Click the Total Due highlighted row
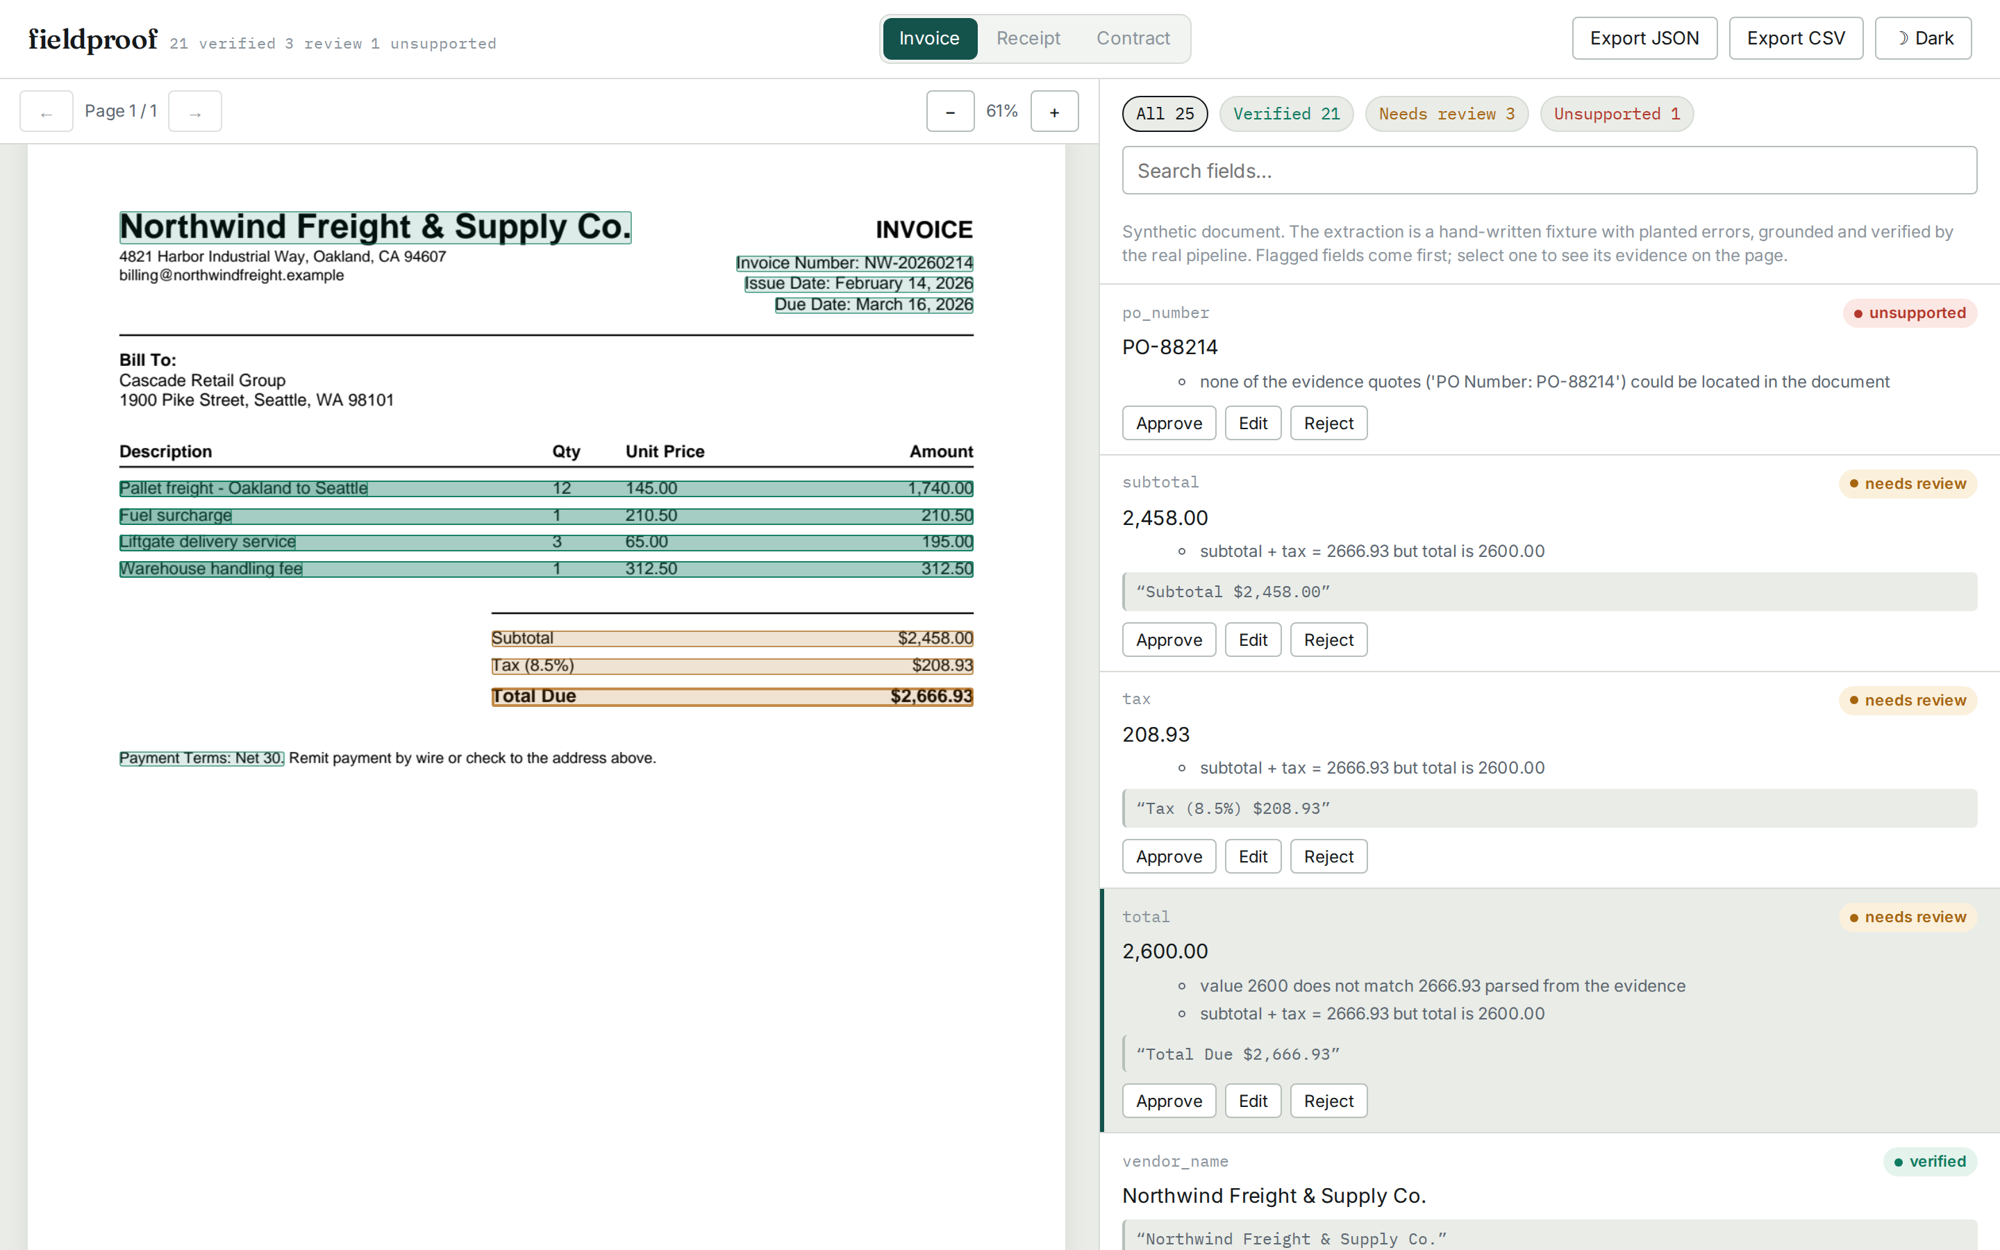Screen dimensions: 2000x1250 pyautogui.click(x=732, y=697)
